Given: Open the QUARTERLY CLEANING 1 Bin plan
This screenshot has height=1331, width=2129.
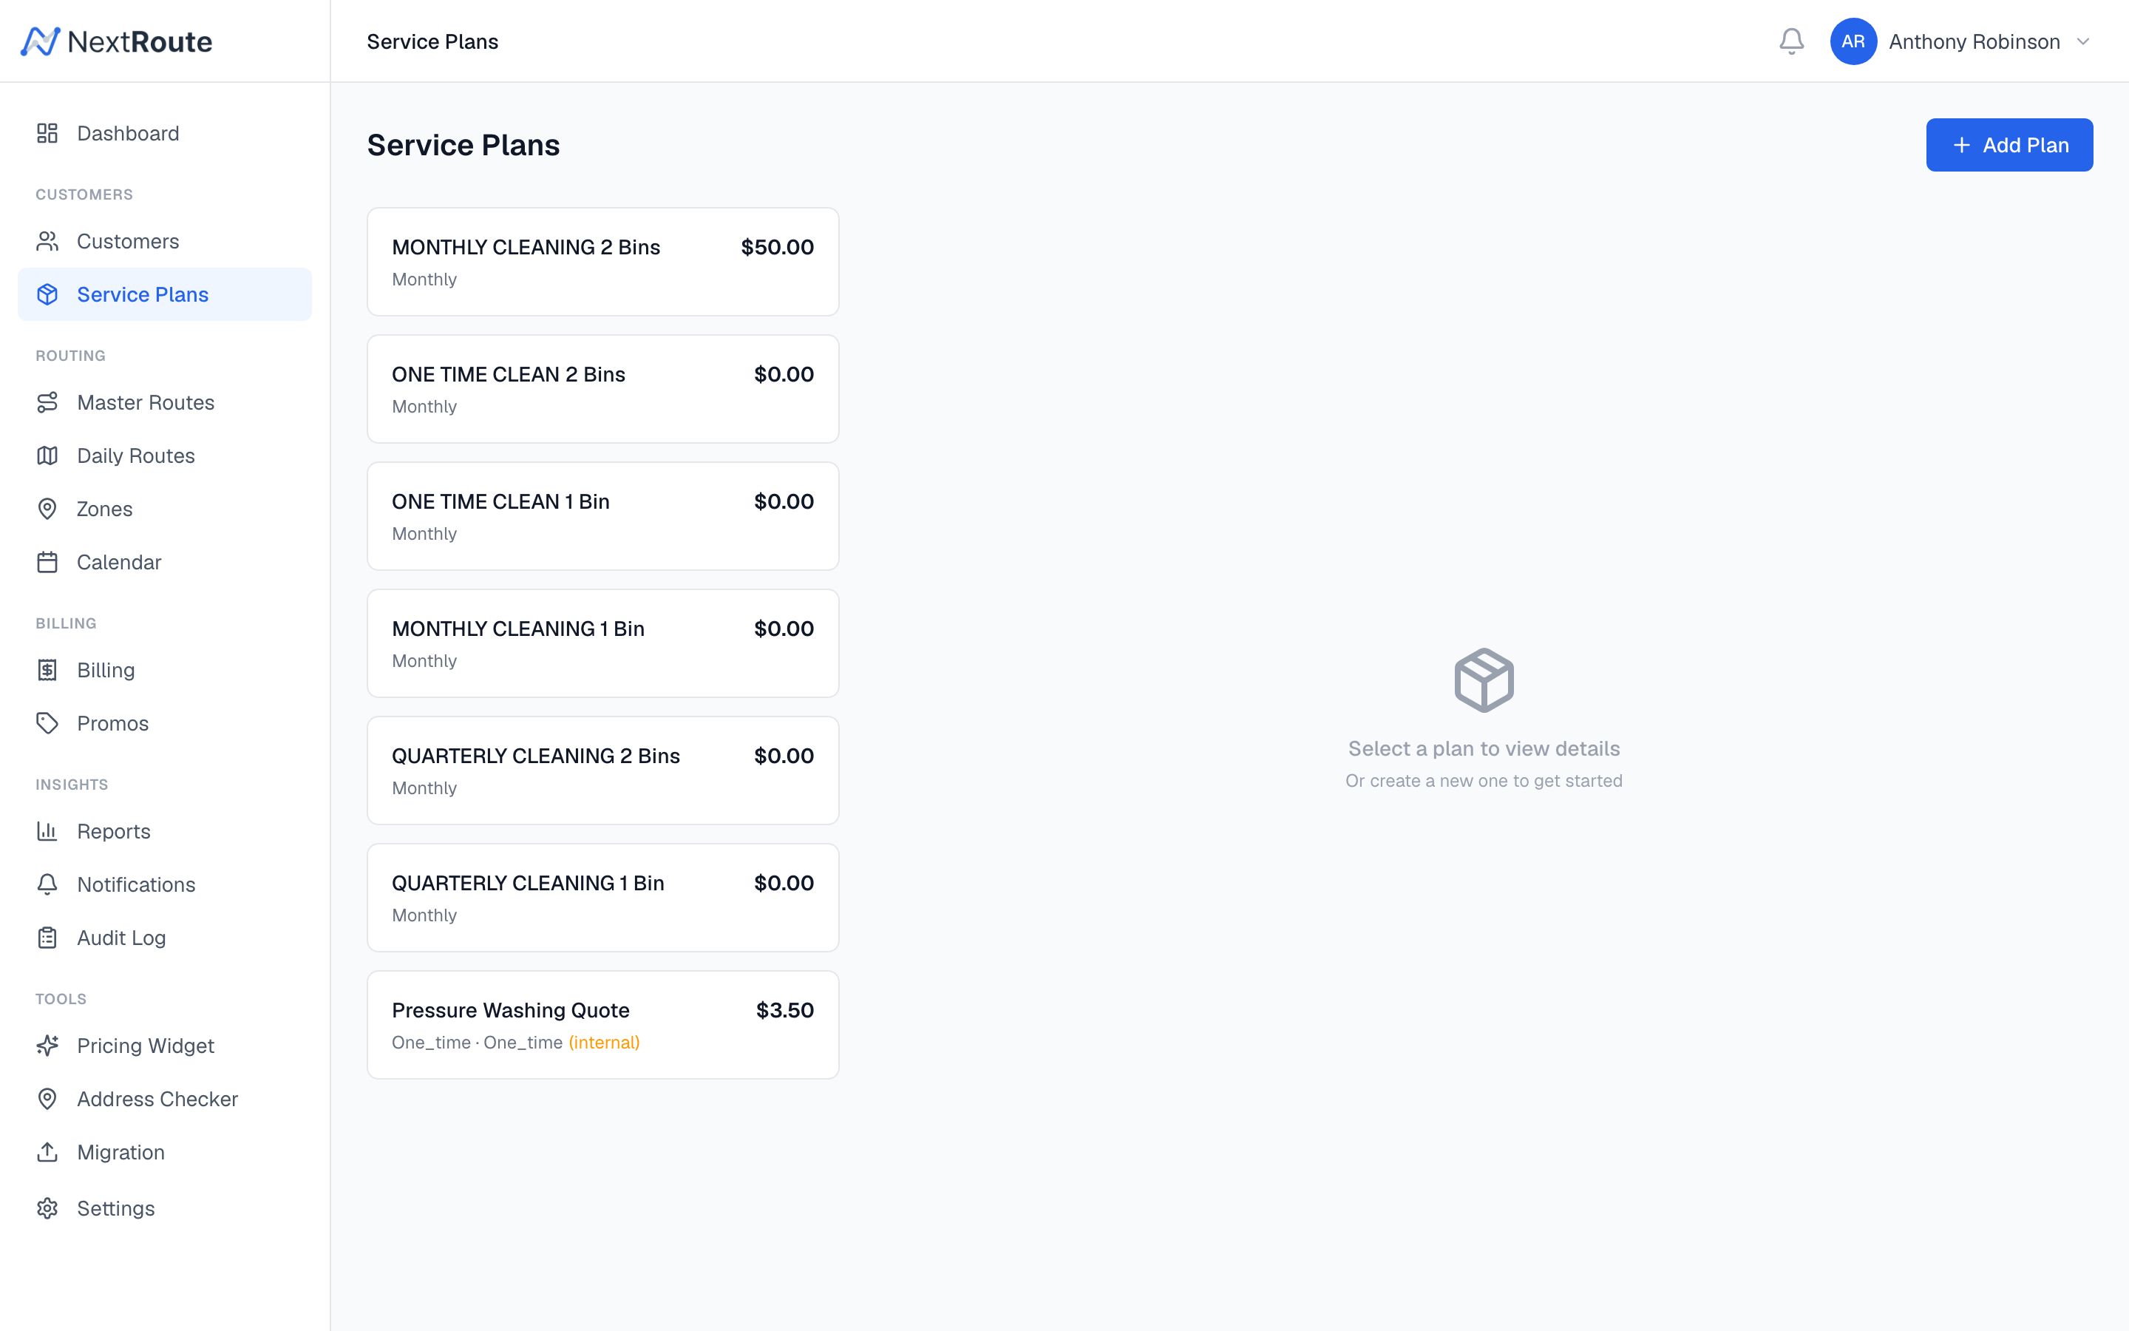Looking at the screenshot, I should click(x=602, y=897).
